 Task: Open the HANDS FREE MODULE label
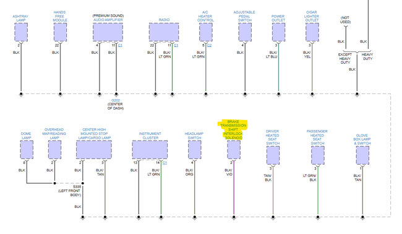point(60,16)
